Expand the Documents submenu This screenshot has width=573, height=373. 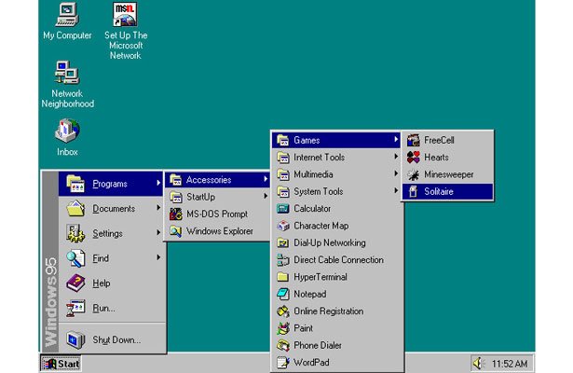tap(114, 209)
